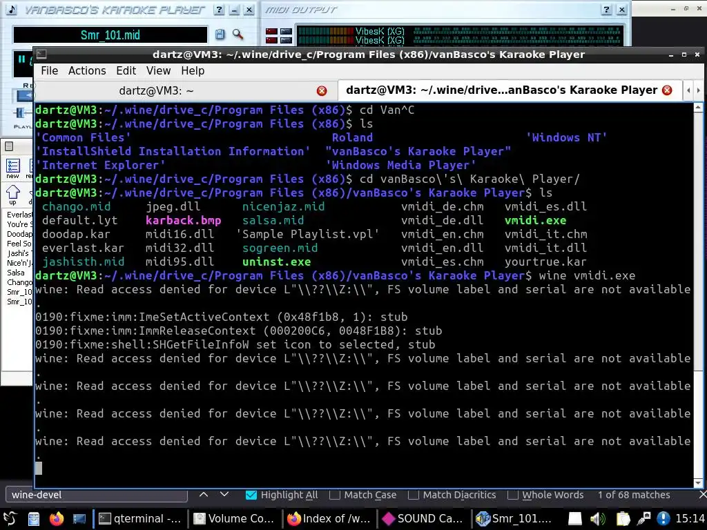Click the 15:14 clock in the taskbar
The image size is (707, 530).
[x=690, y=519]
